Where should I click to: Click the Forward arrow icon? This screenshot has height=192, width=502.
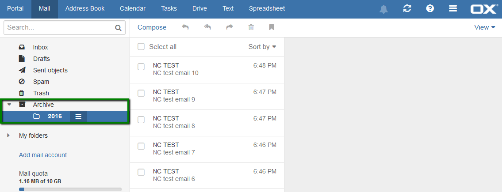(230, 27)
